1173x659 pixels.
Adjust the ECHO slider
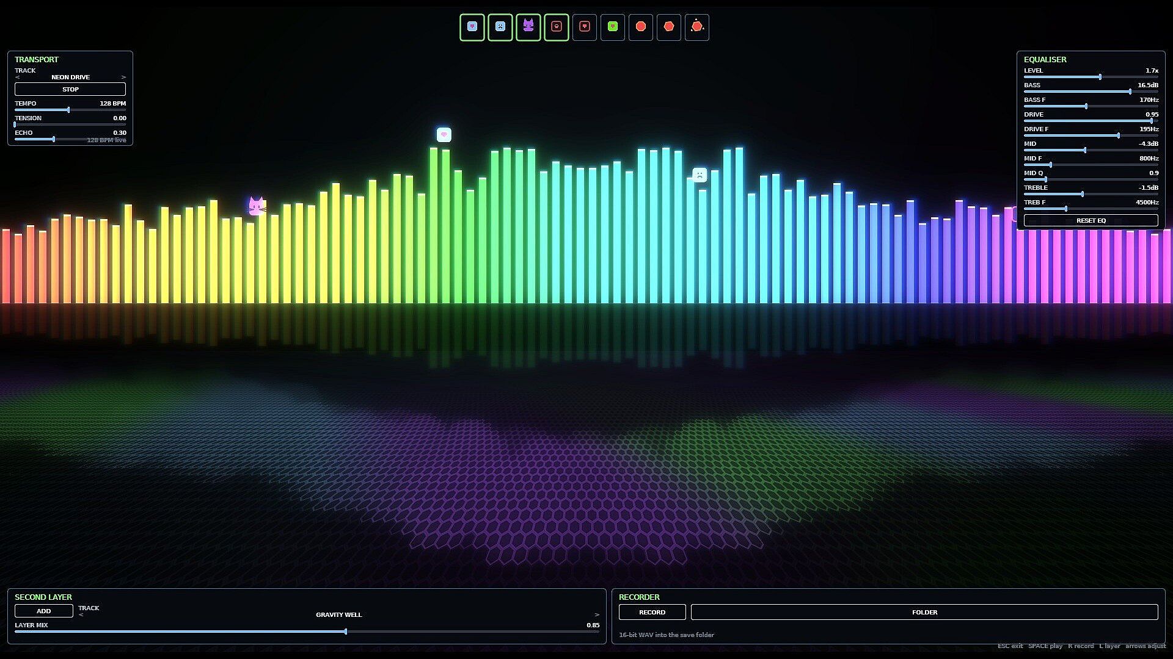coord(70,139)
